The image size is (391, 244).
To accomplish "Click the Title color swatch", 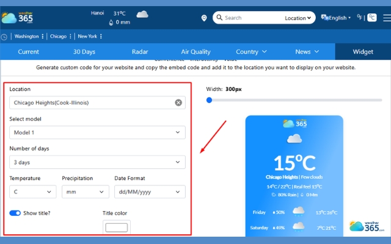I will 117,228.
